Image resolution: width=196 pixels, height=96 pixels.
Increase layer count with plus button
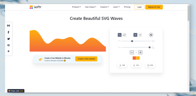(141, 52)
